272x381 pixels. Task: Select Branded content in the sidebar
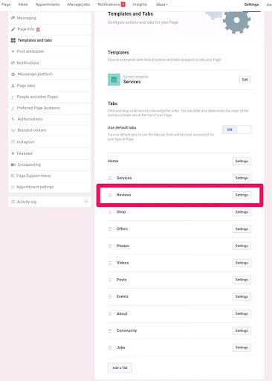[50, 130]
